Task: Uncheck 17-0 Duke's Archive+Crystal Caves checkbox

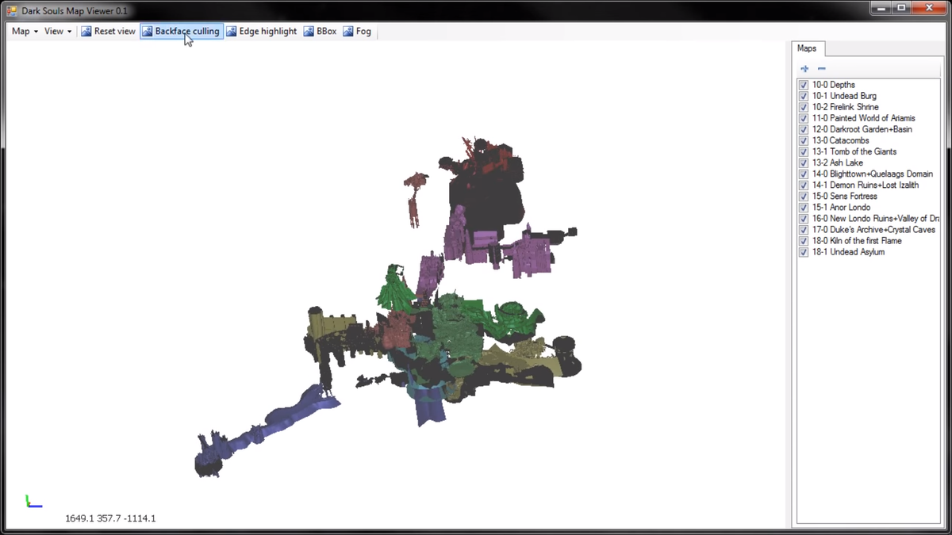Action: tap(804, 229)
